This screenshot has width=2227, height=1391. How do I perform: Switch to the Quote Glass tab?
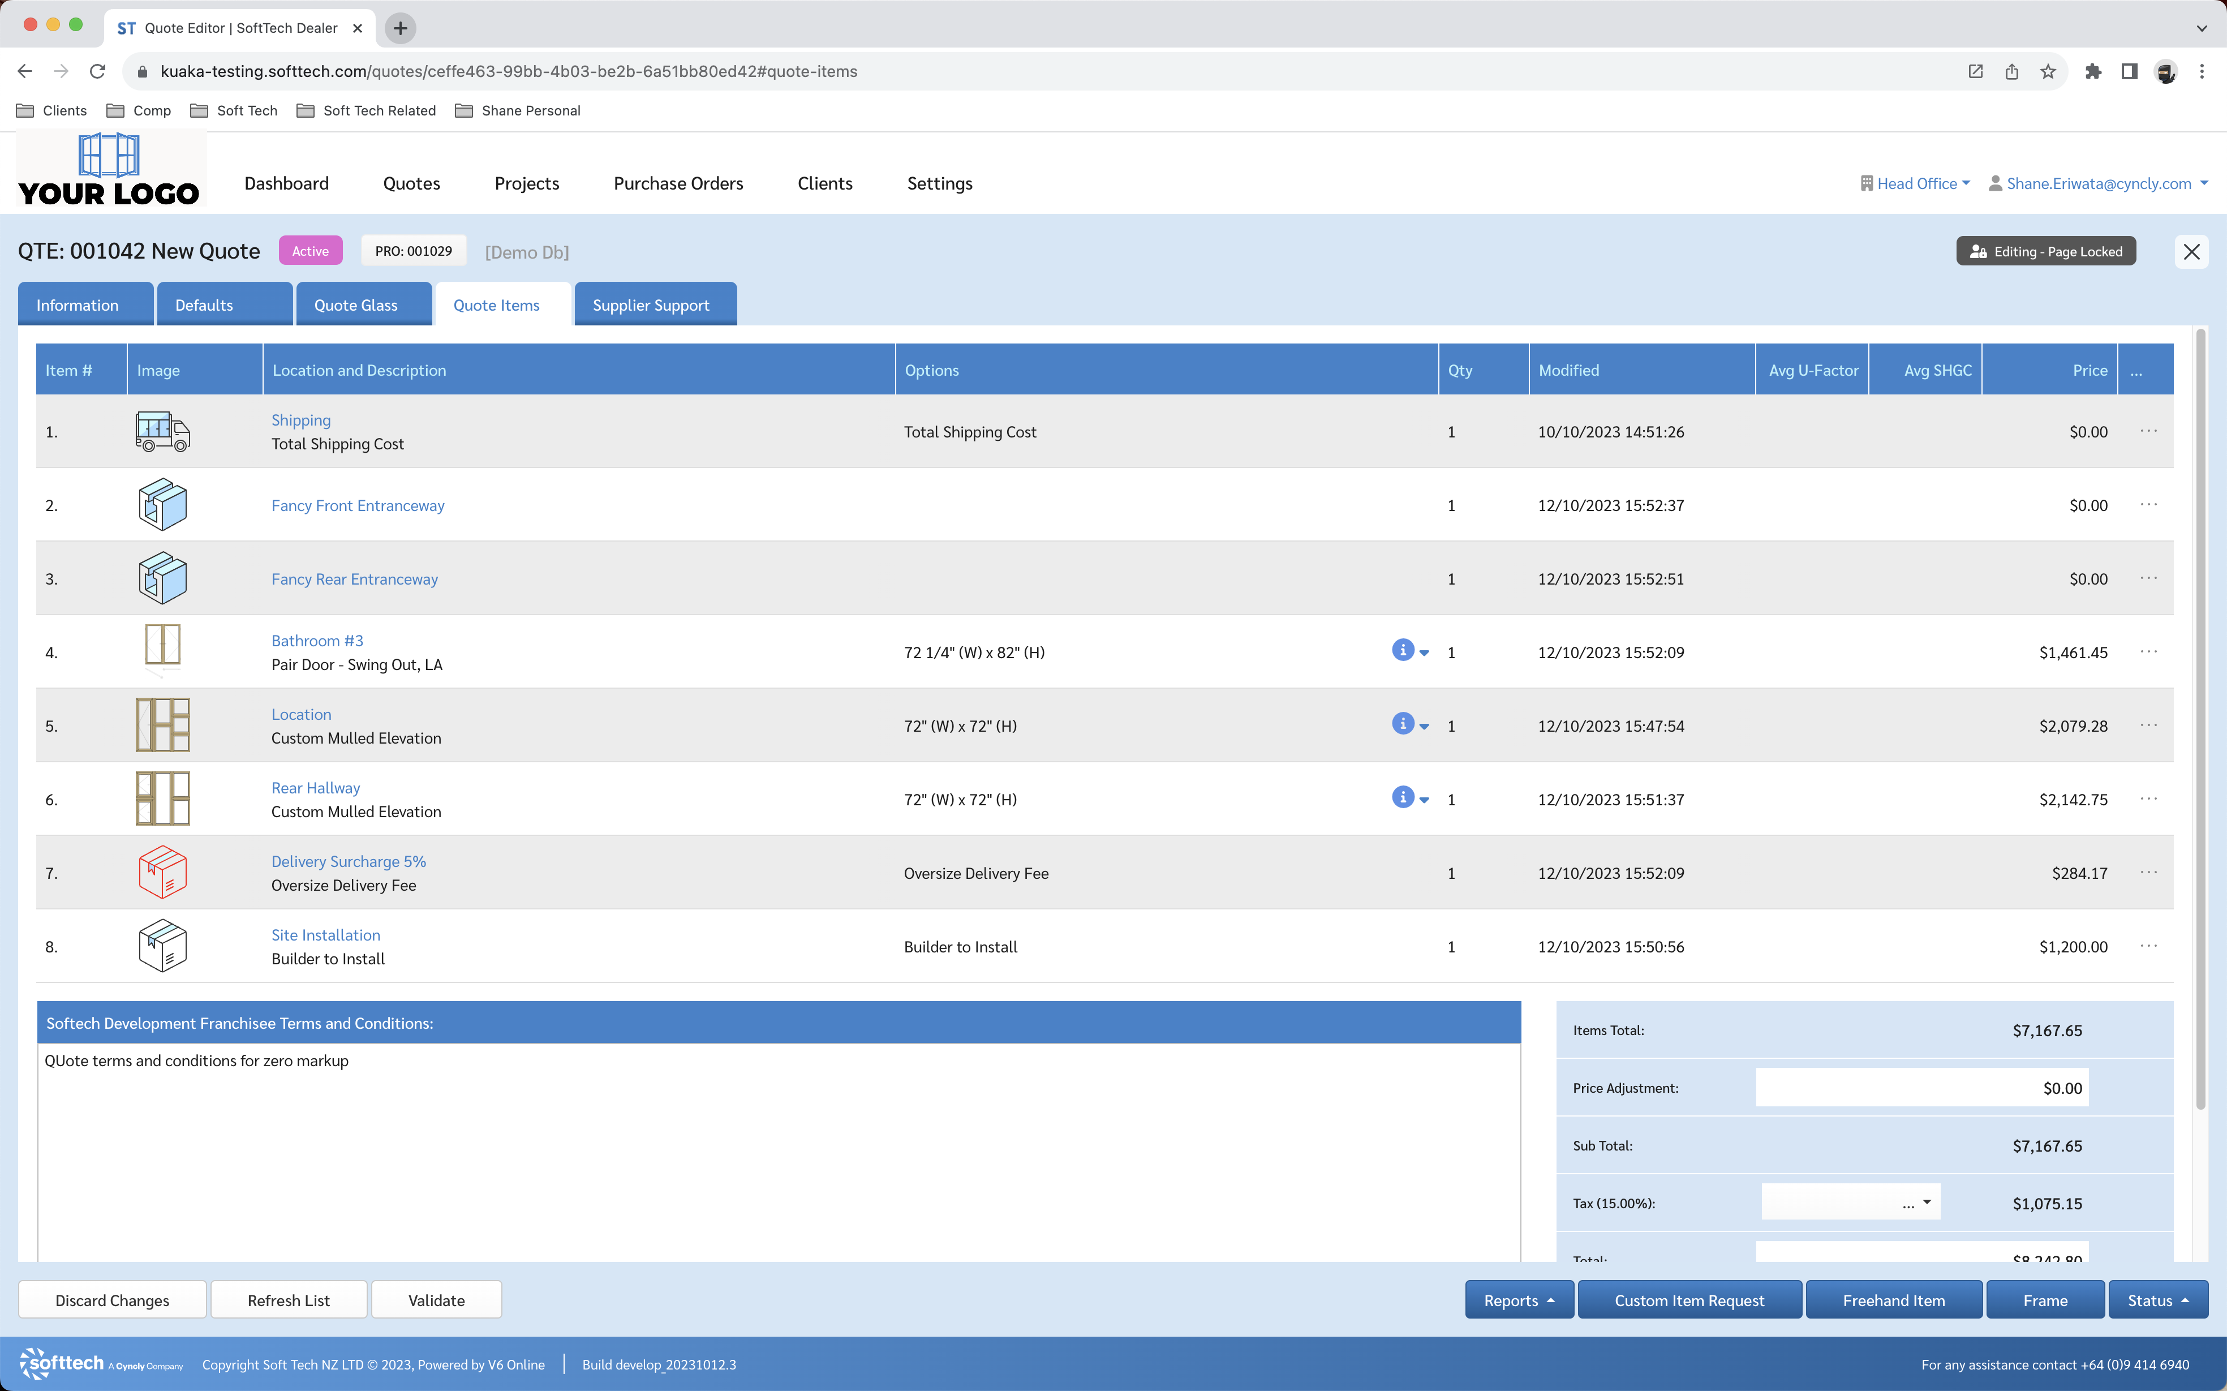[356, 304]
